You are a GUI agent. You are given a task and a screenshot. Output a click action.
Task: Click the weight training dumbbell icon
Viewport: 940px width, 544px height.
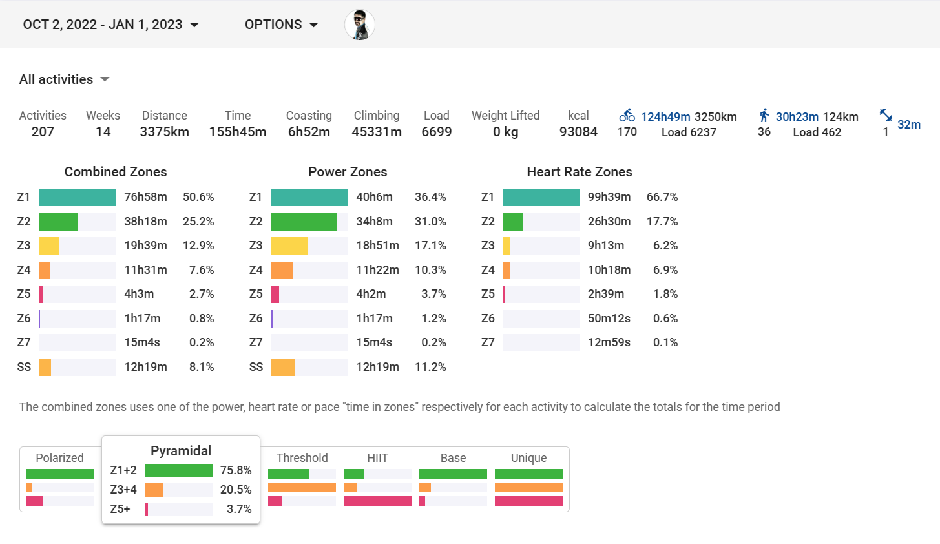point(886,116)
